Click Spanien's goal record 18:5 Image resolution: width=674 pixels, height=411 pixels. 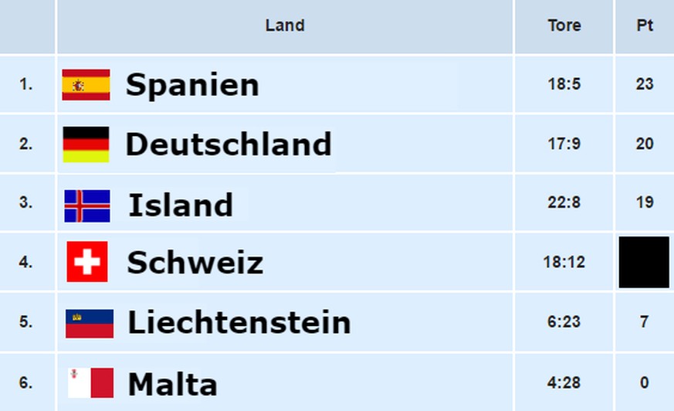click(x=564, y=84)
